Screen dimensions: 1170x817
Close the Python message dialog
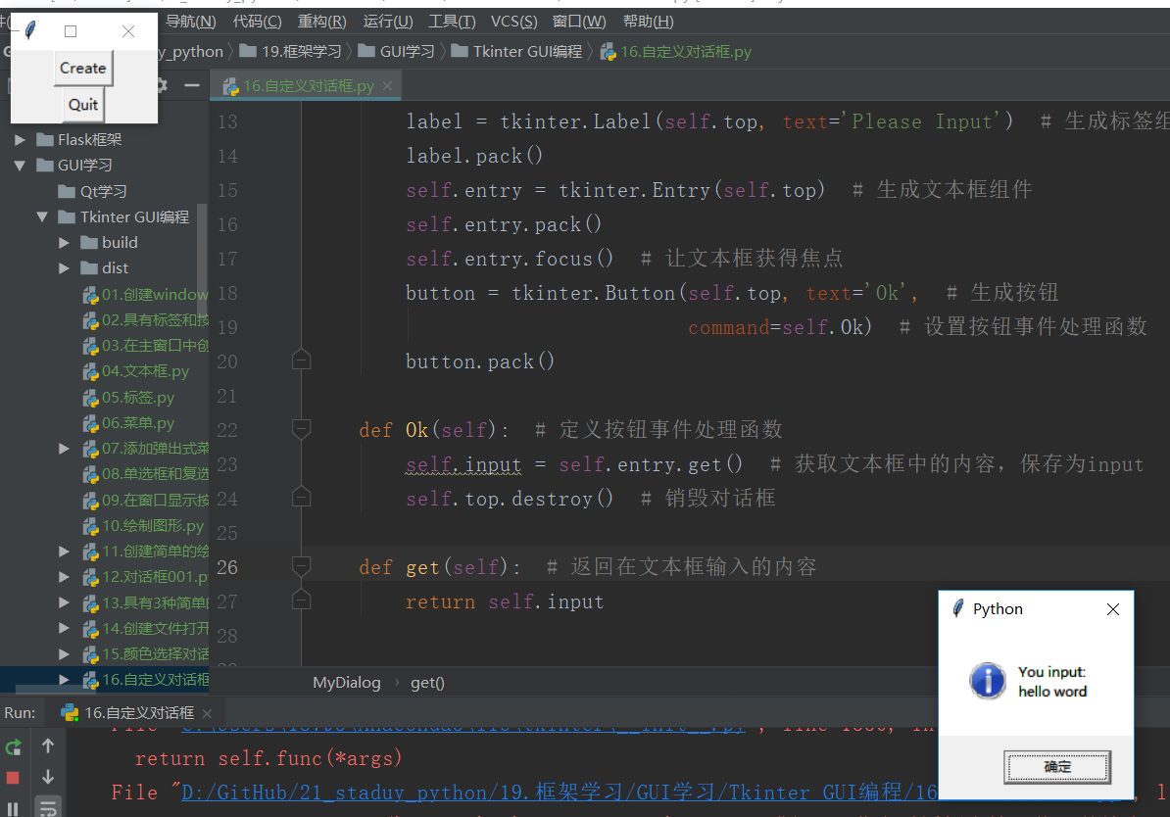[1112, 609]
